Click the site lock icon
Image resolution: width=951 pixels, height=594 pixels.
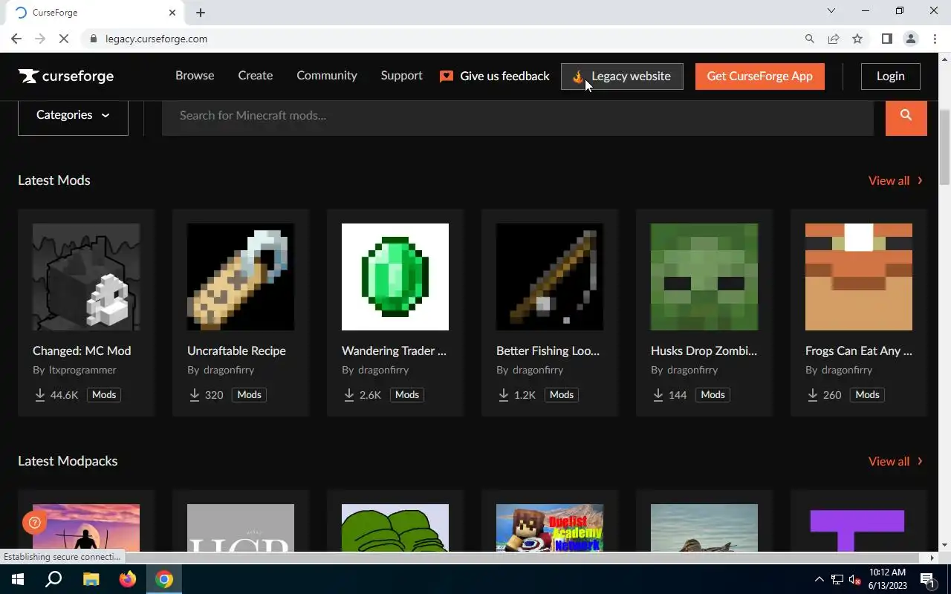click(x=94, y=39)
